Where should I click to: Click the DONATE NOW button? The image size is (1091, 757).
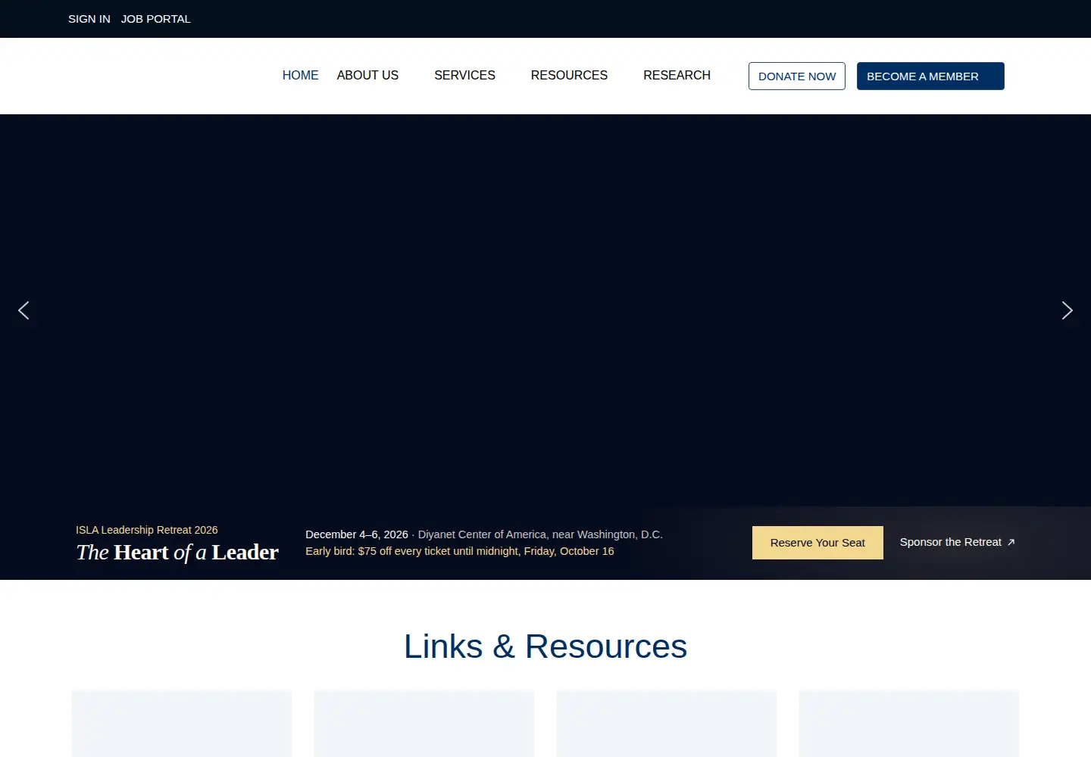click(797, 76)
